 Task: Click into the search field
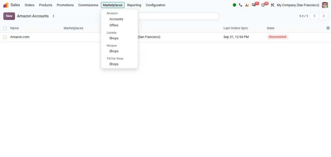coord(178,16)
